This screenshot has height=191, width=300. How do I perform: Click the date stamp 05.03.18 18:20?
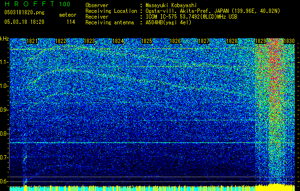(x=24, y=22)
